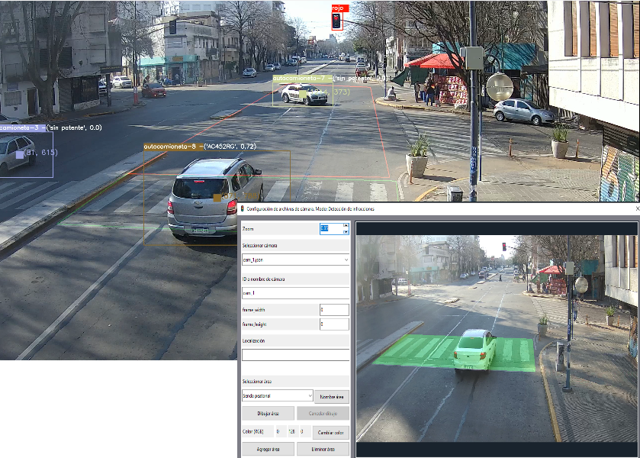Click the Agregar área button
The height and width of the screenshot is (458, 640).
click(268, 449)
